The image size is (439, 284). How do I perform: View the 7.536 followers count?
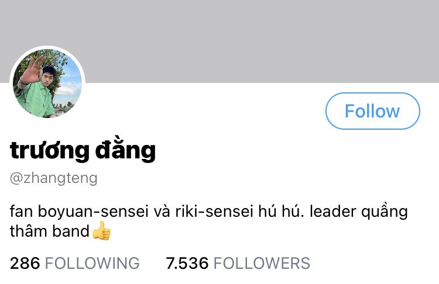(187, 264)
